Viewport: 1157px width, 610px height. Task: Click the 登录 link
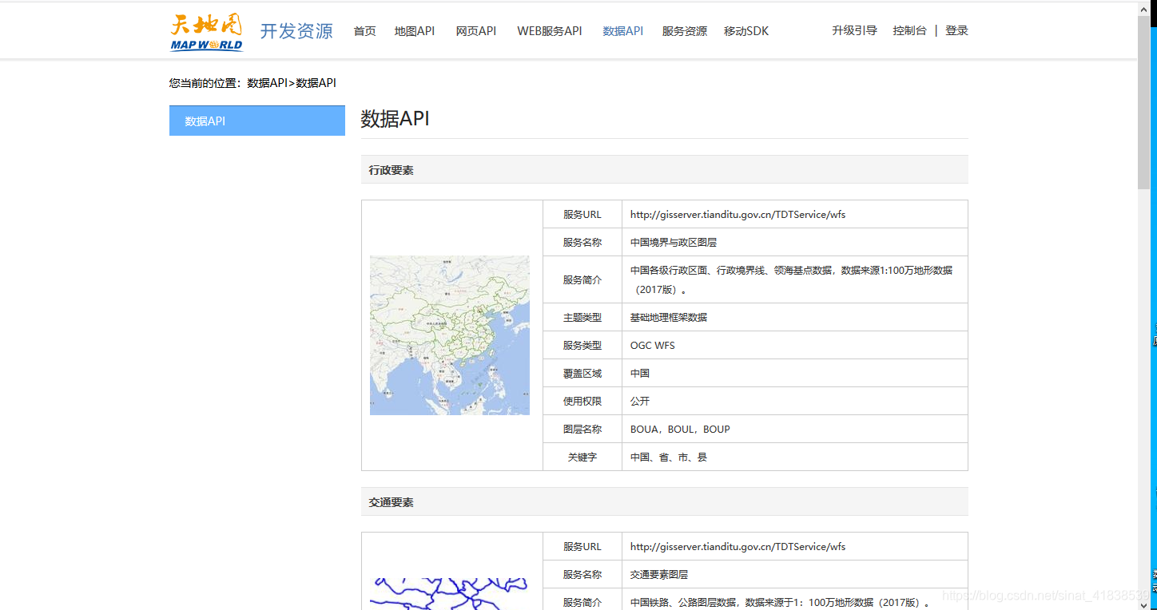(956, 30)
